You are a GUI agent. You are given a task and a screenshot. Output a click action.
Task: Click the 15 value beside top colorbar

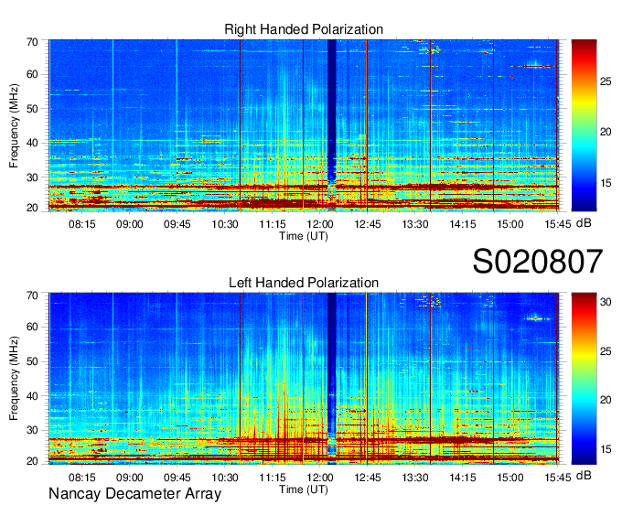[606, 183]
